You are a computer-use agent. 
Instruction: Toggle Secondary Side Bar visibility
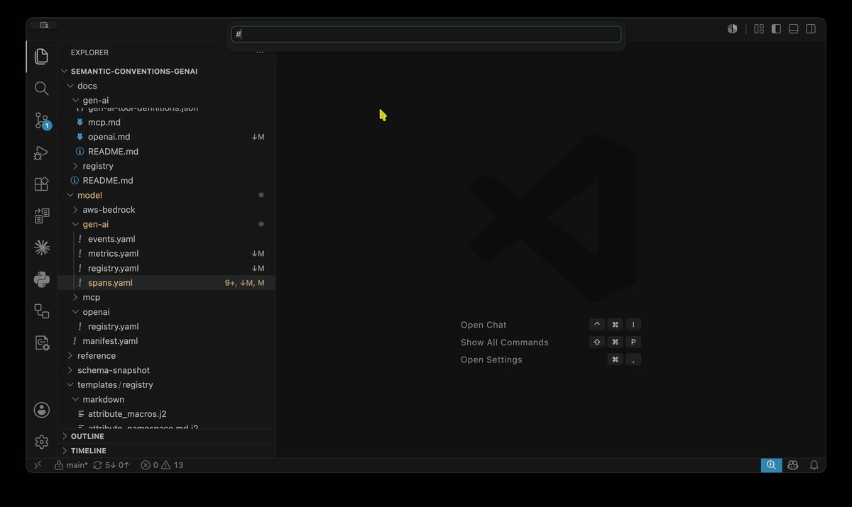click(x=811, y=29)
